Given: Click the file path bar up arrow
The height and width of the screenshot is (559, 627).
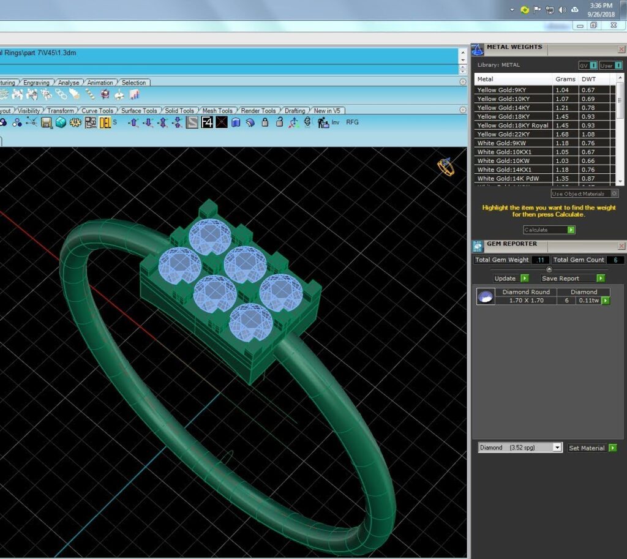Looking at the screenshot, I should coord(463,53).
